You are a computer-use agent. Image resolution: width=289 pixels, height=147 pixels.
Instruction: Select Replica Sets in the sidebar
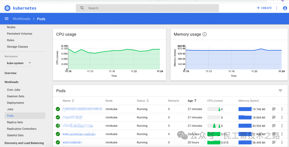point(15,122)
